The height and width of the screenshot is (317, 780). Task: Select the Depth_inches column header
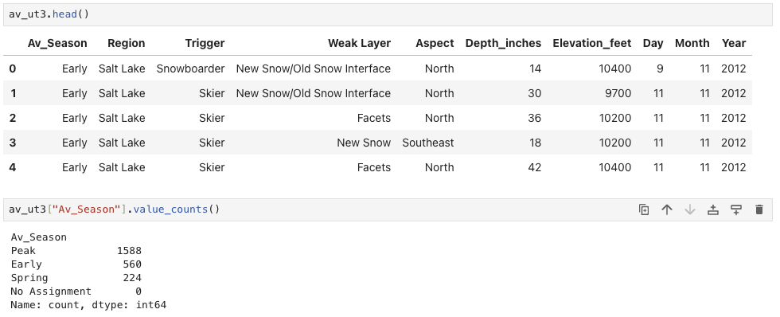coord(503,43)
